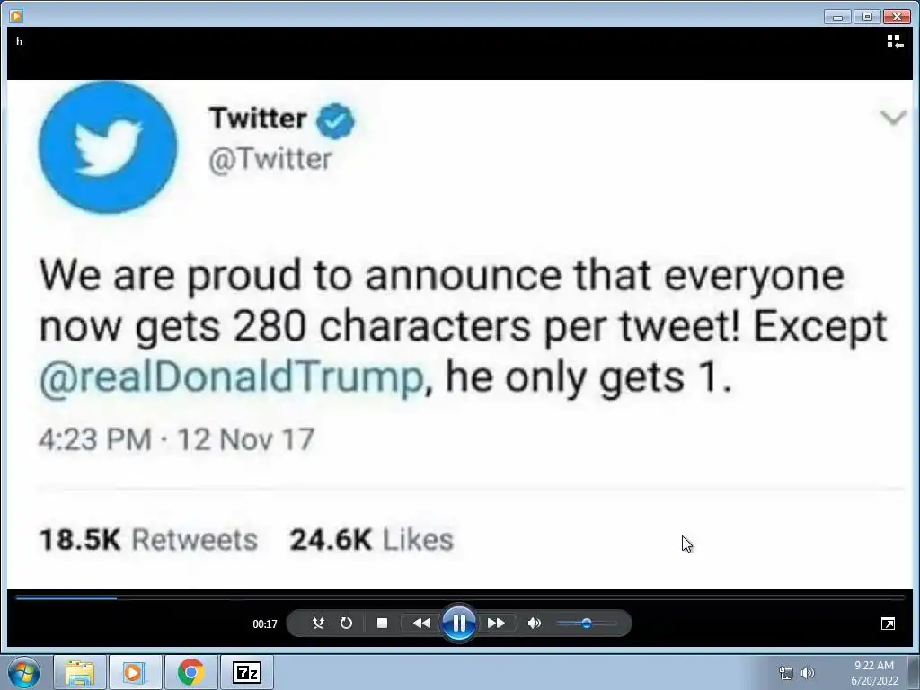Open the Windows Start menu
The height and width of the screenshot is (690, 920).
pyautogui.click(x=24, y=672)
